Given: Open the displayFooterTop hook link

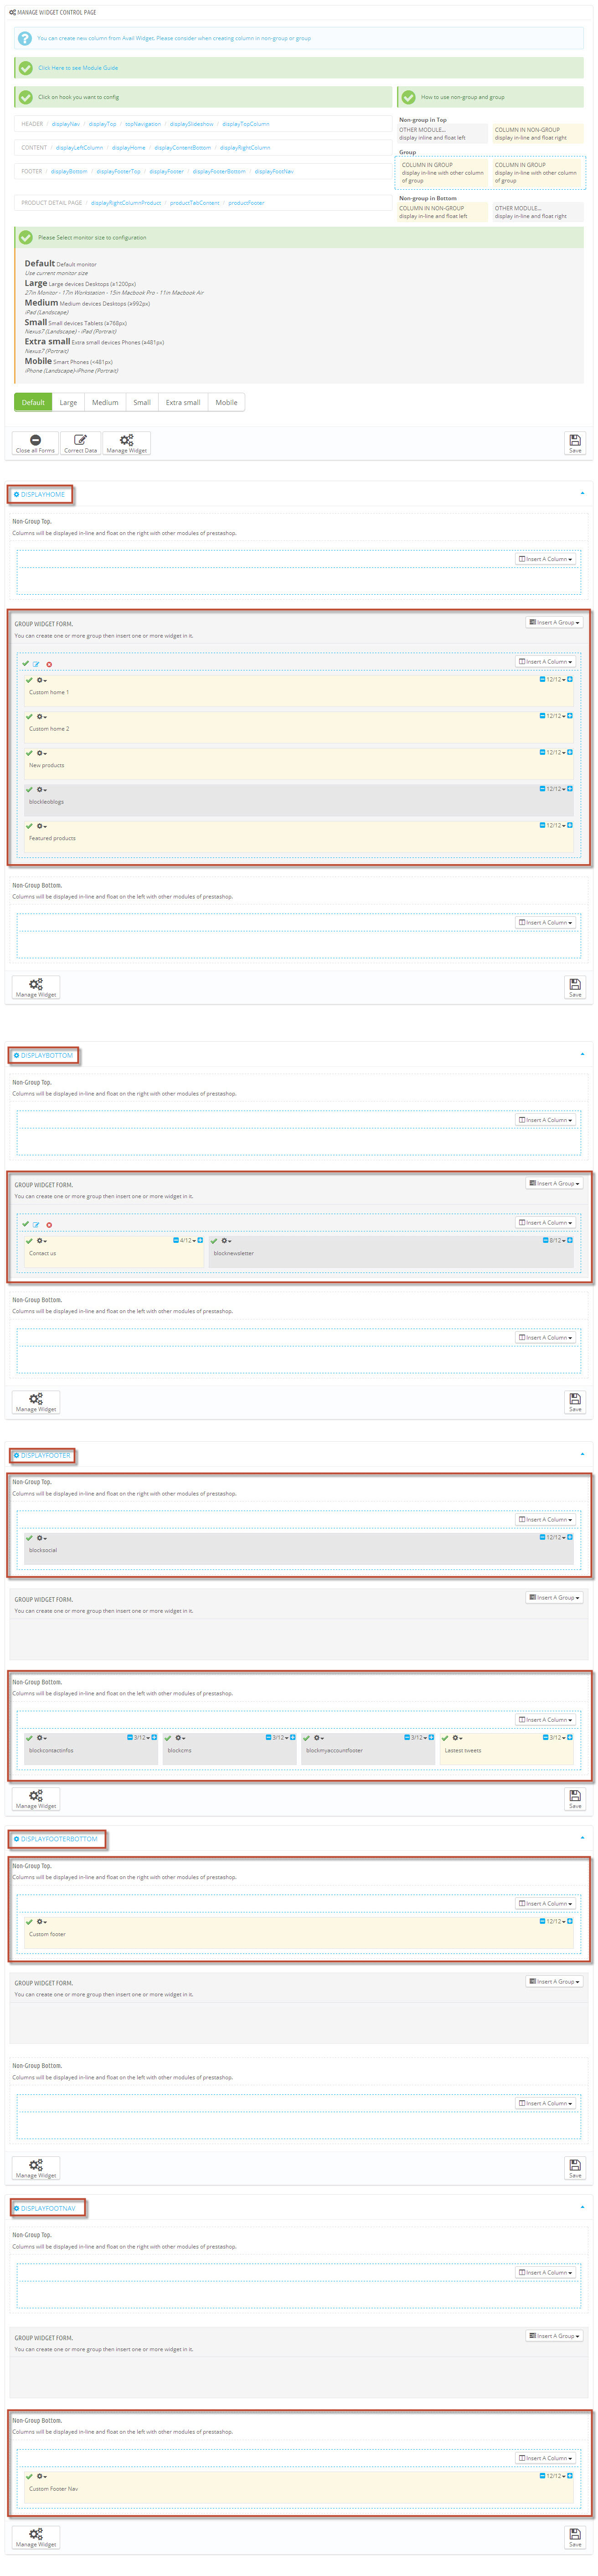Looking at the screenshot, I should point(118,172).
